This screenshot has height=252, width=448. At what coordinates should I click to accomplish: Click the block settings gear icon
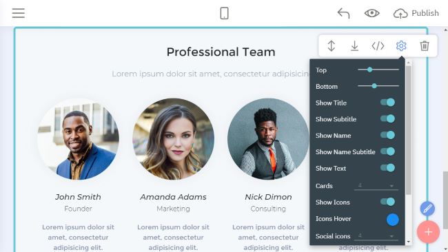401,45
